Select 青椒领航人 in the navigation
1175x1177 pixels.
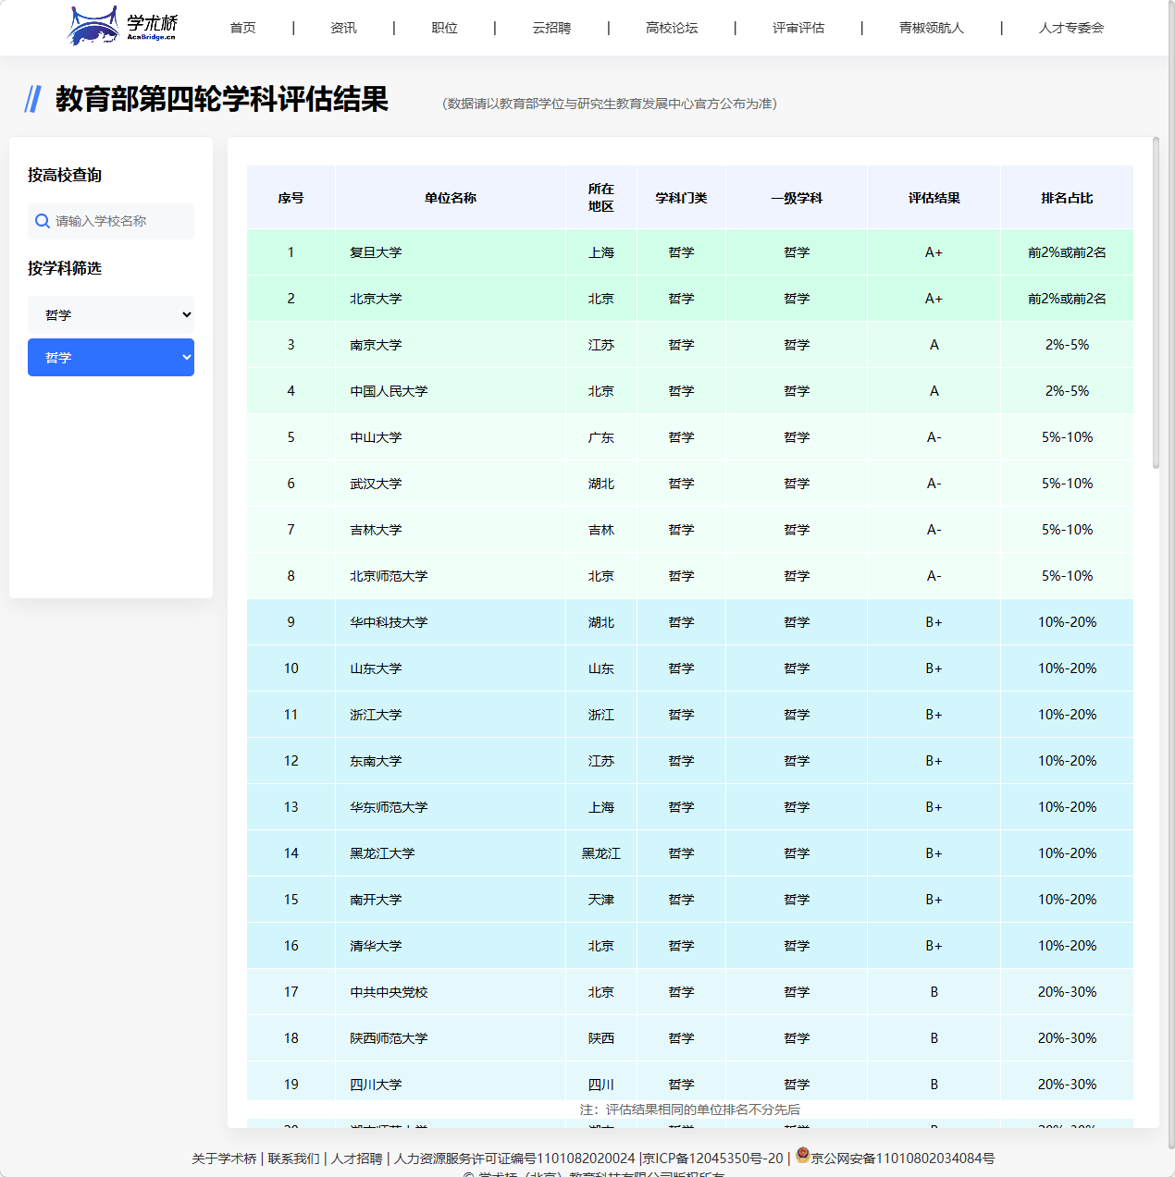(x=930, y=28)
